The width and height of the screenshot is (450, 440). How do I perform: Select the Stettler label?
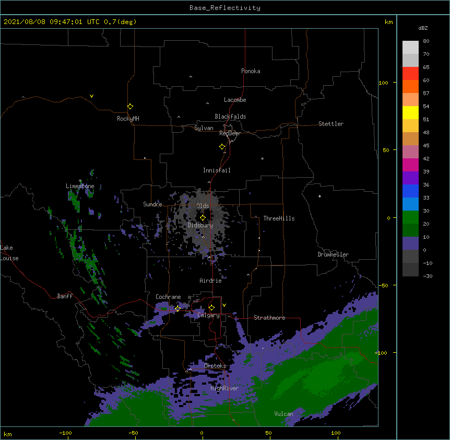pos(331,124)
